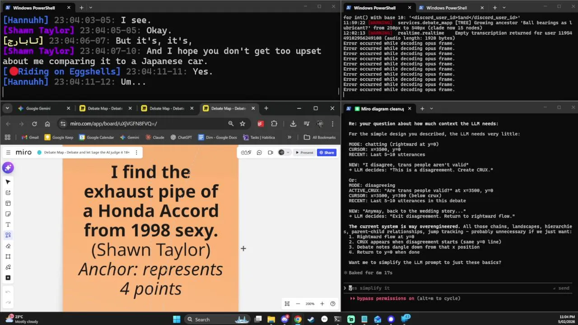Click the Chrome address bar URL

[x=113, y=124]
